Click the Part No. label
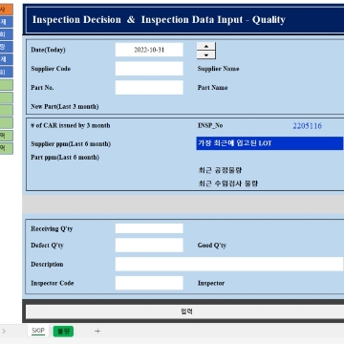Image resolution: width=344 pixels, height=344 pixels. coord(42,88)
